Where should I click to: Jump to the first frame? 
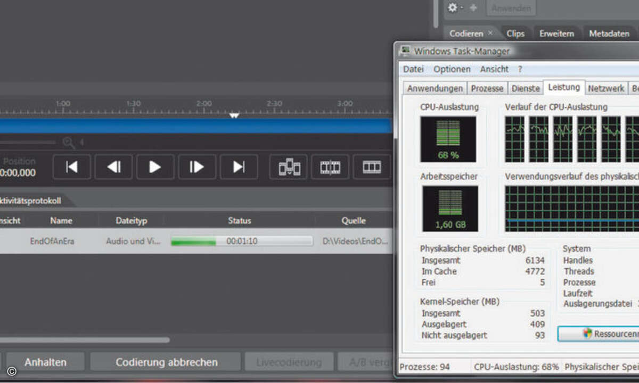pos(72,166)
